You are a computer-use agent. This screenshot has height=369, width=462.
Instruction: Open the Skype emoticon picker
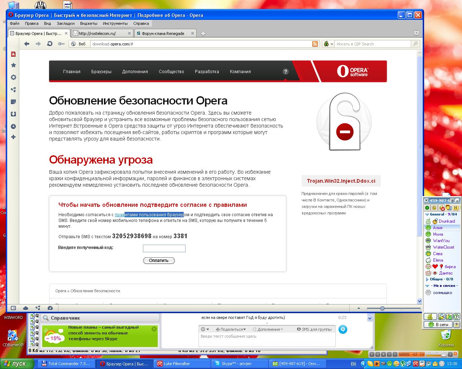pyautogui.click(x=205, y=329)
